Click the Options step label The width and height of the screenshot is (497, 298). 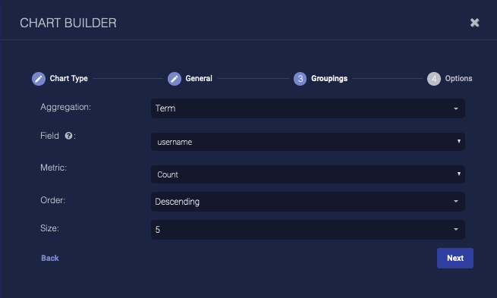tap(458, 79)
